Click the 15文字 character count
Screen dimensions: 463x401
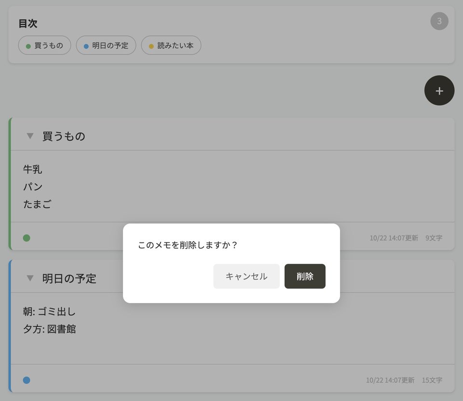point(432,380)
